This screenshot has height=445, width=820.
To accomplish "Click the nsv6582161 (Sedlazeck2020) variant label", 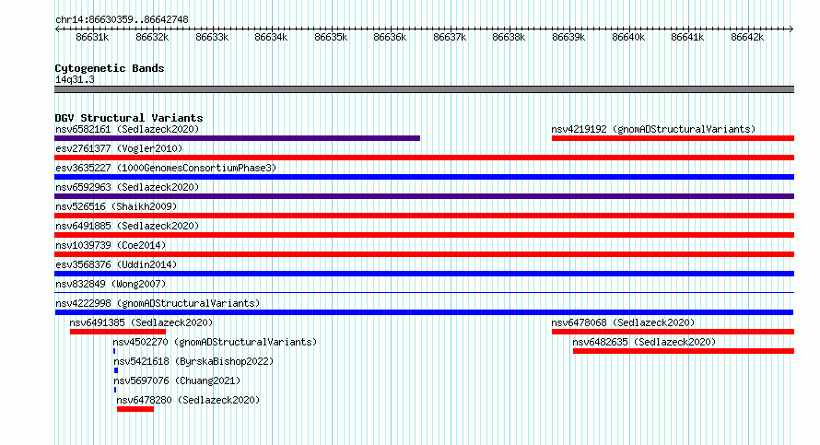I will click(x=127, y=129).
